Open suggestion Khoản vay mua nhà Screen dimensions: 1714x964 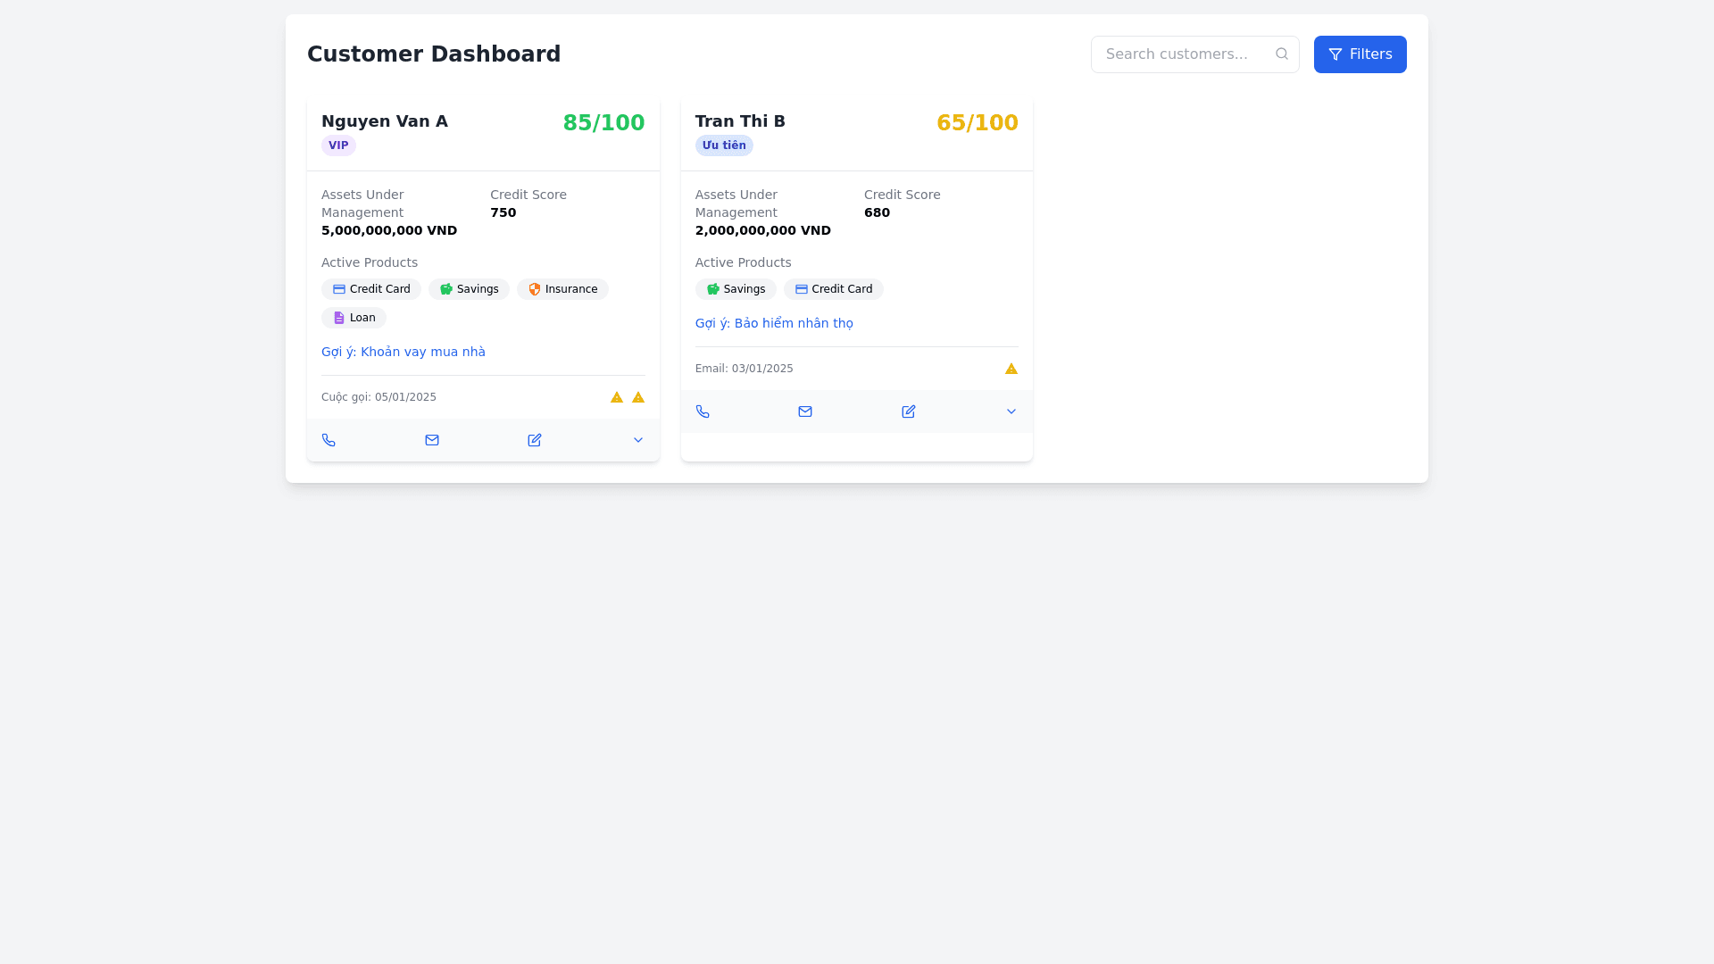(x=404, y=352)
